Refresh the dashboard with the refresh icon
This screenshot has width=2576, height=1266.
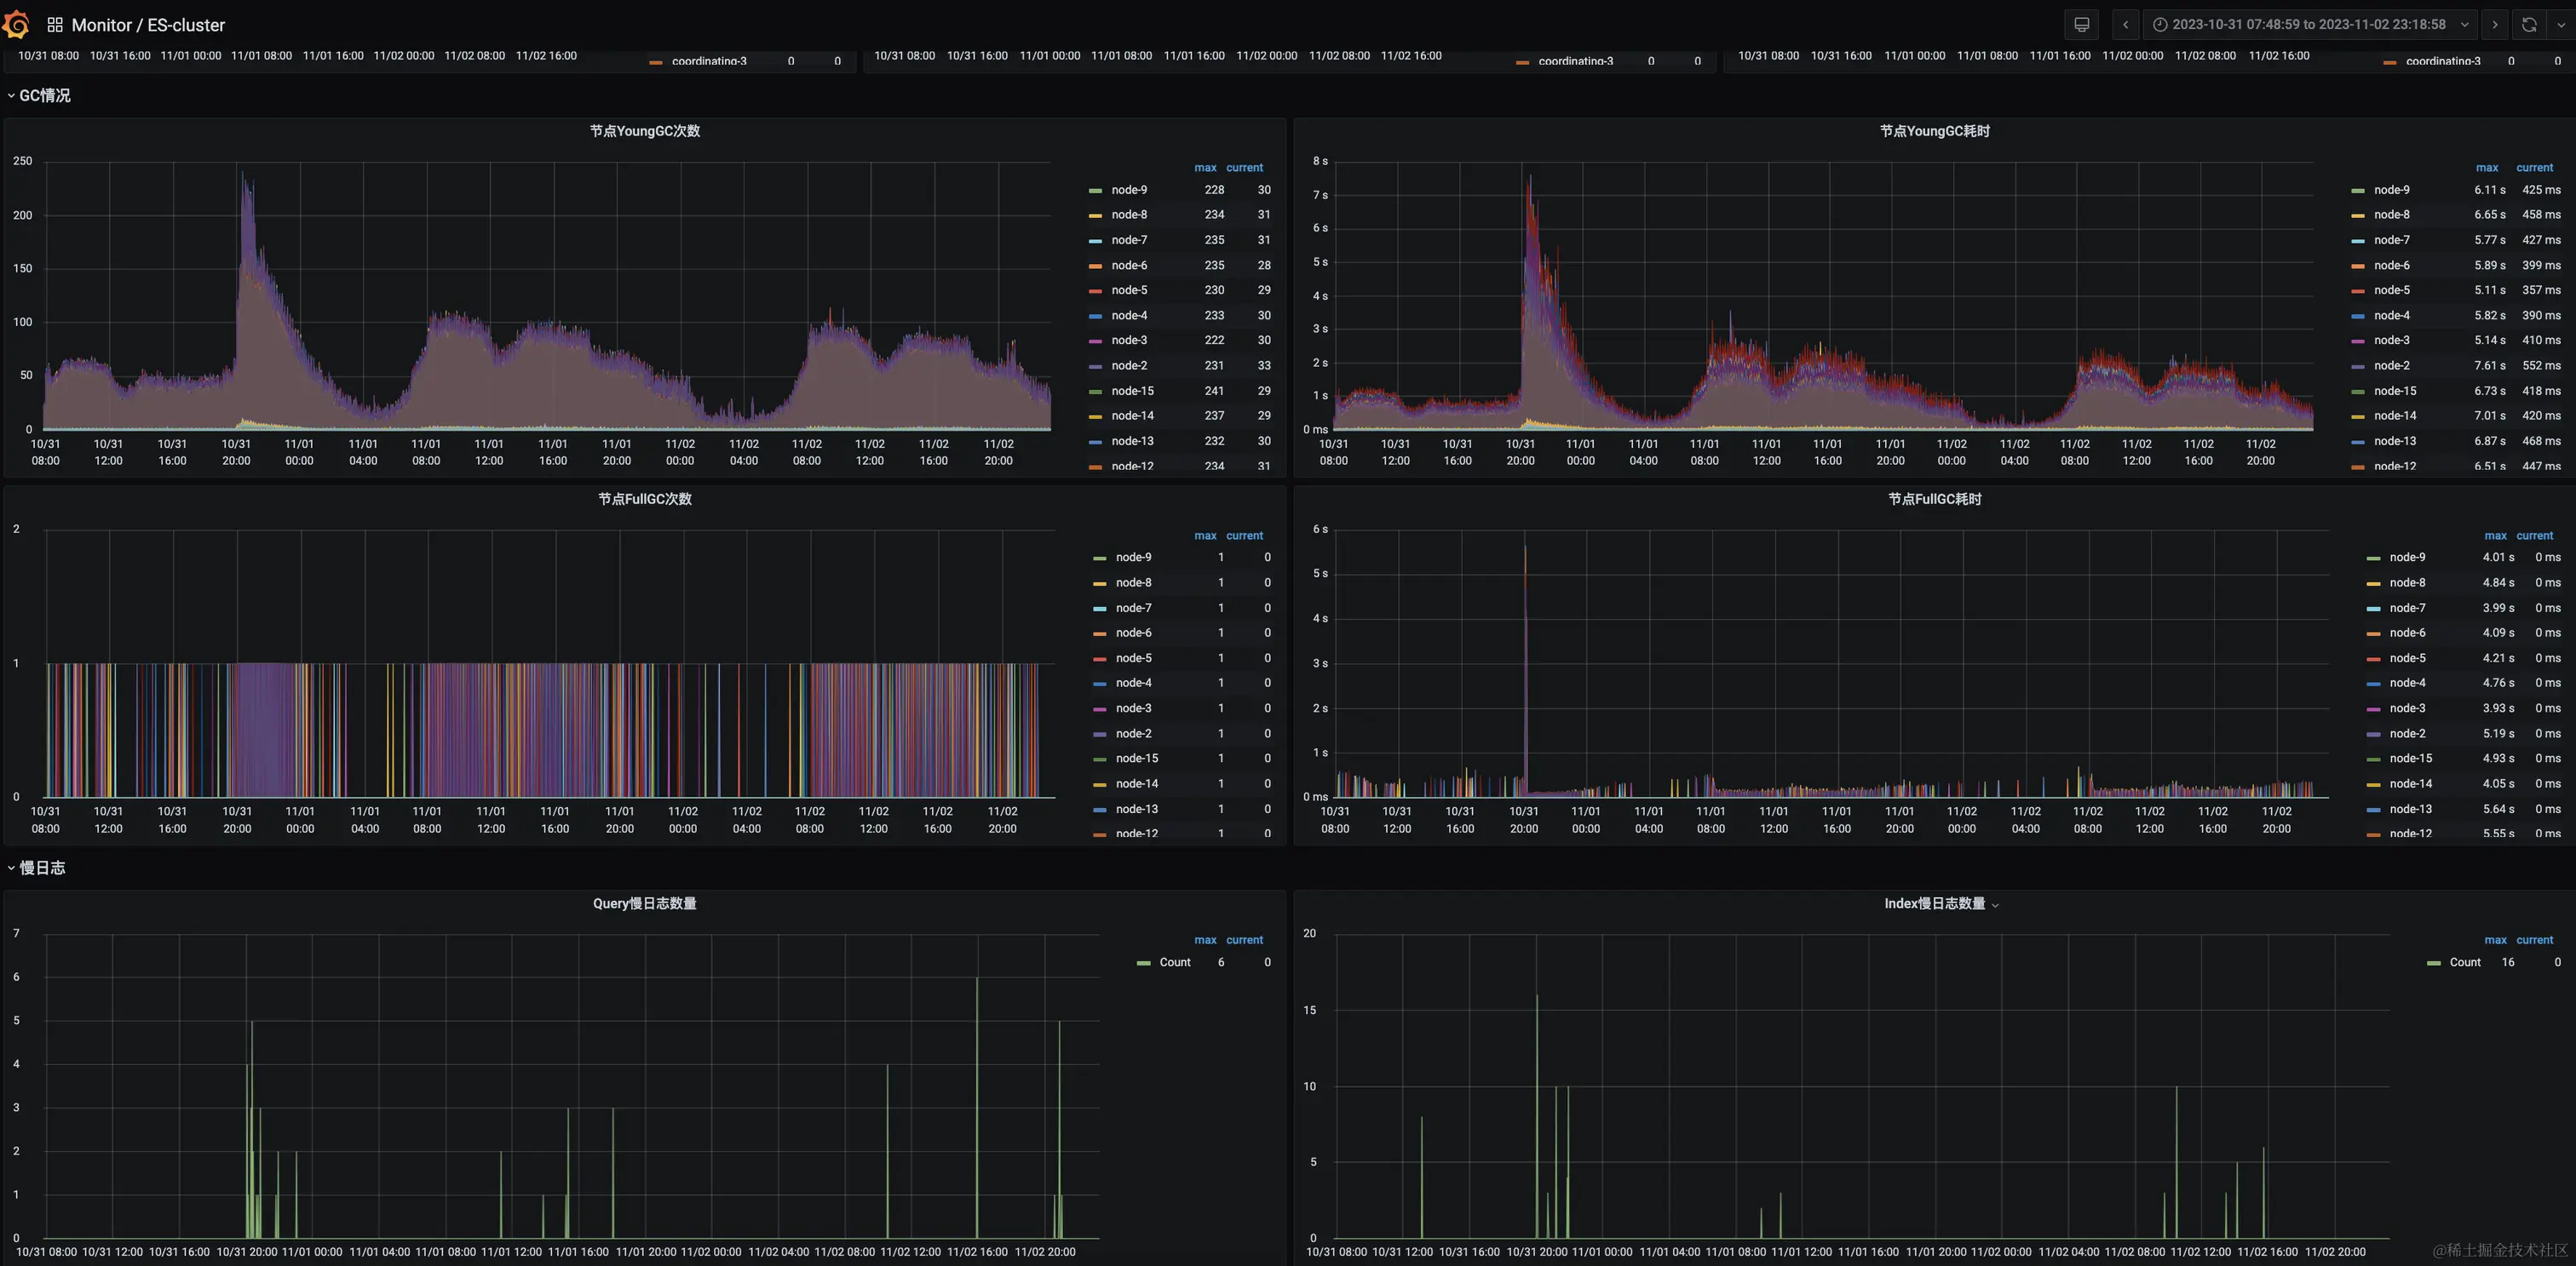point(2529,25)
